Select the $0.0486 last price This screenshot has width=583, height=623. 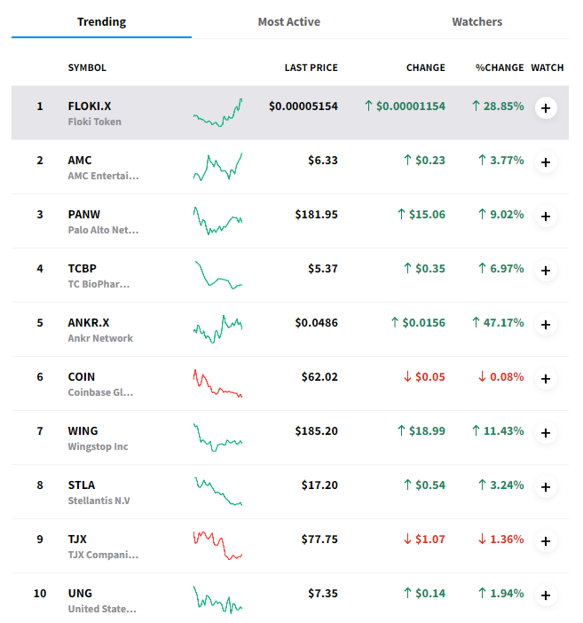316,323
